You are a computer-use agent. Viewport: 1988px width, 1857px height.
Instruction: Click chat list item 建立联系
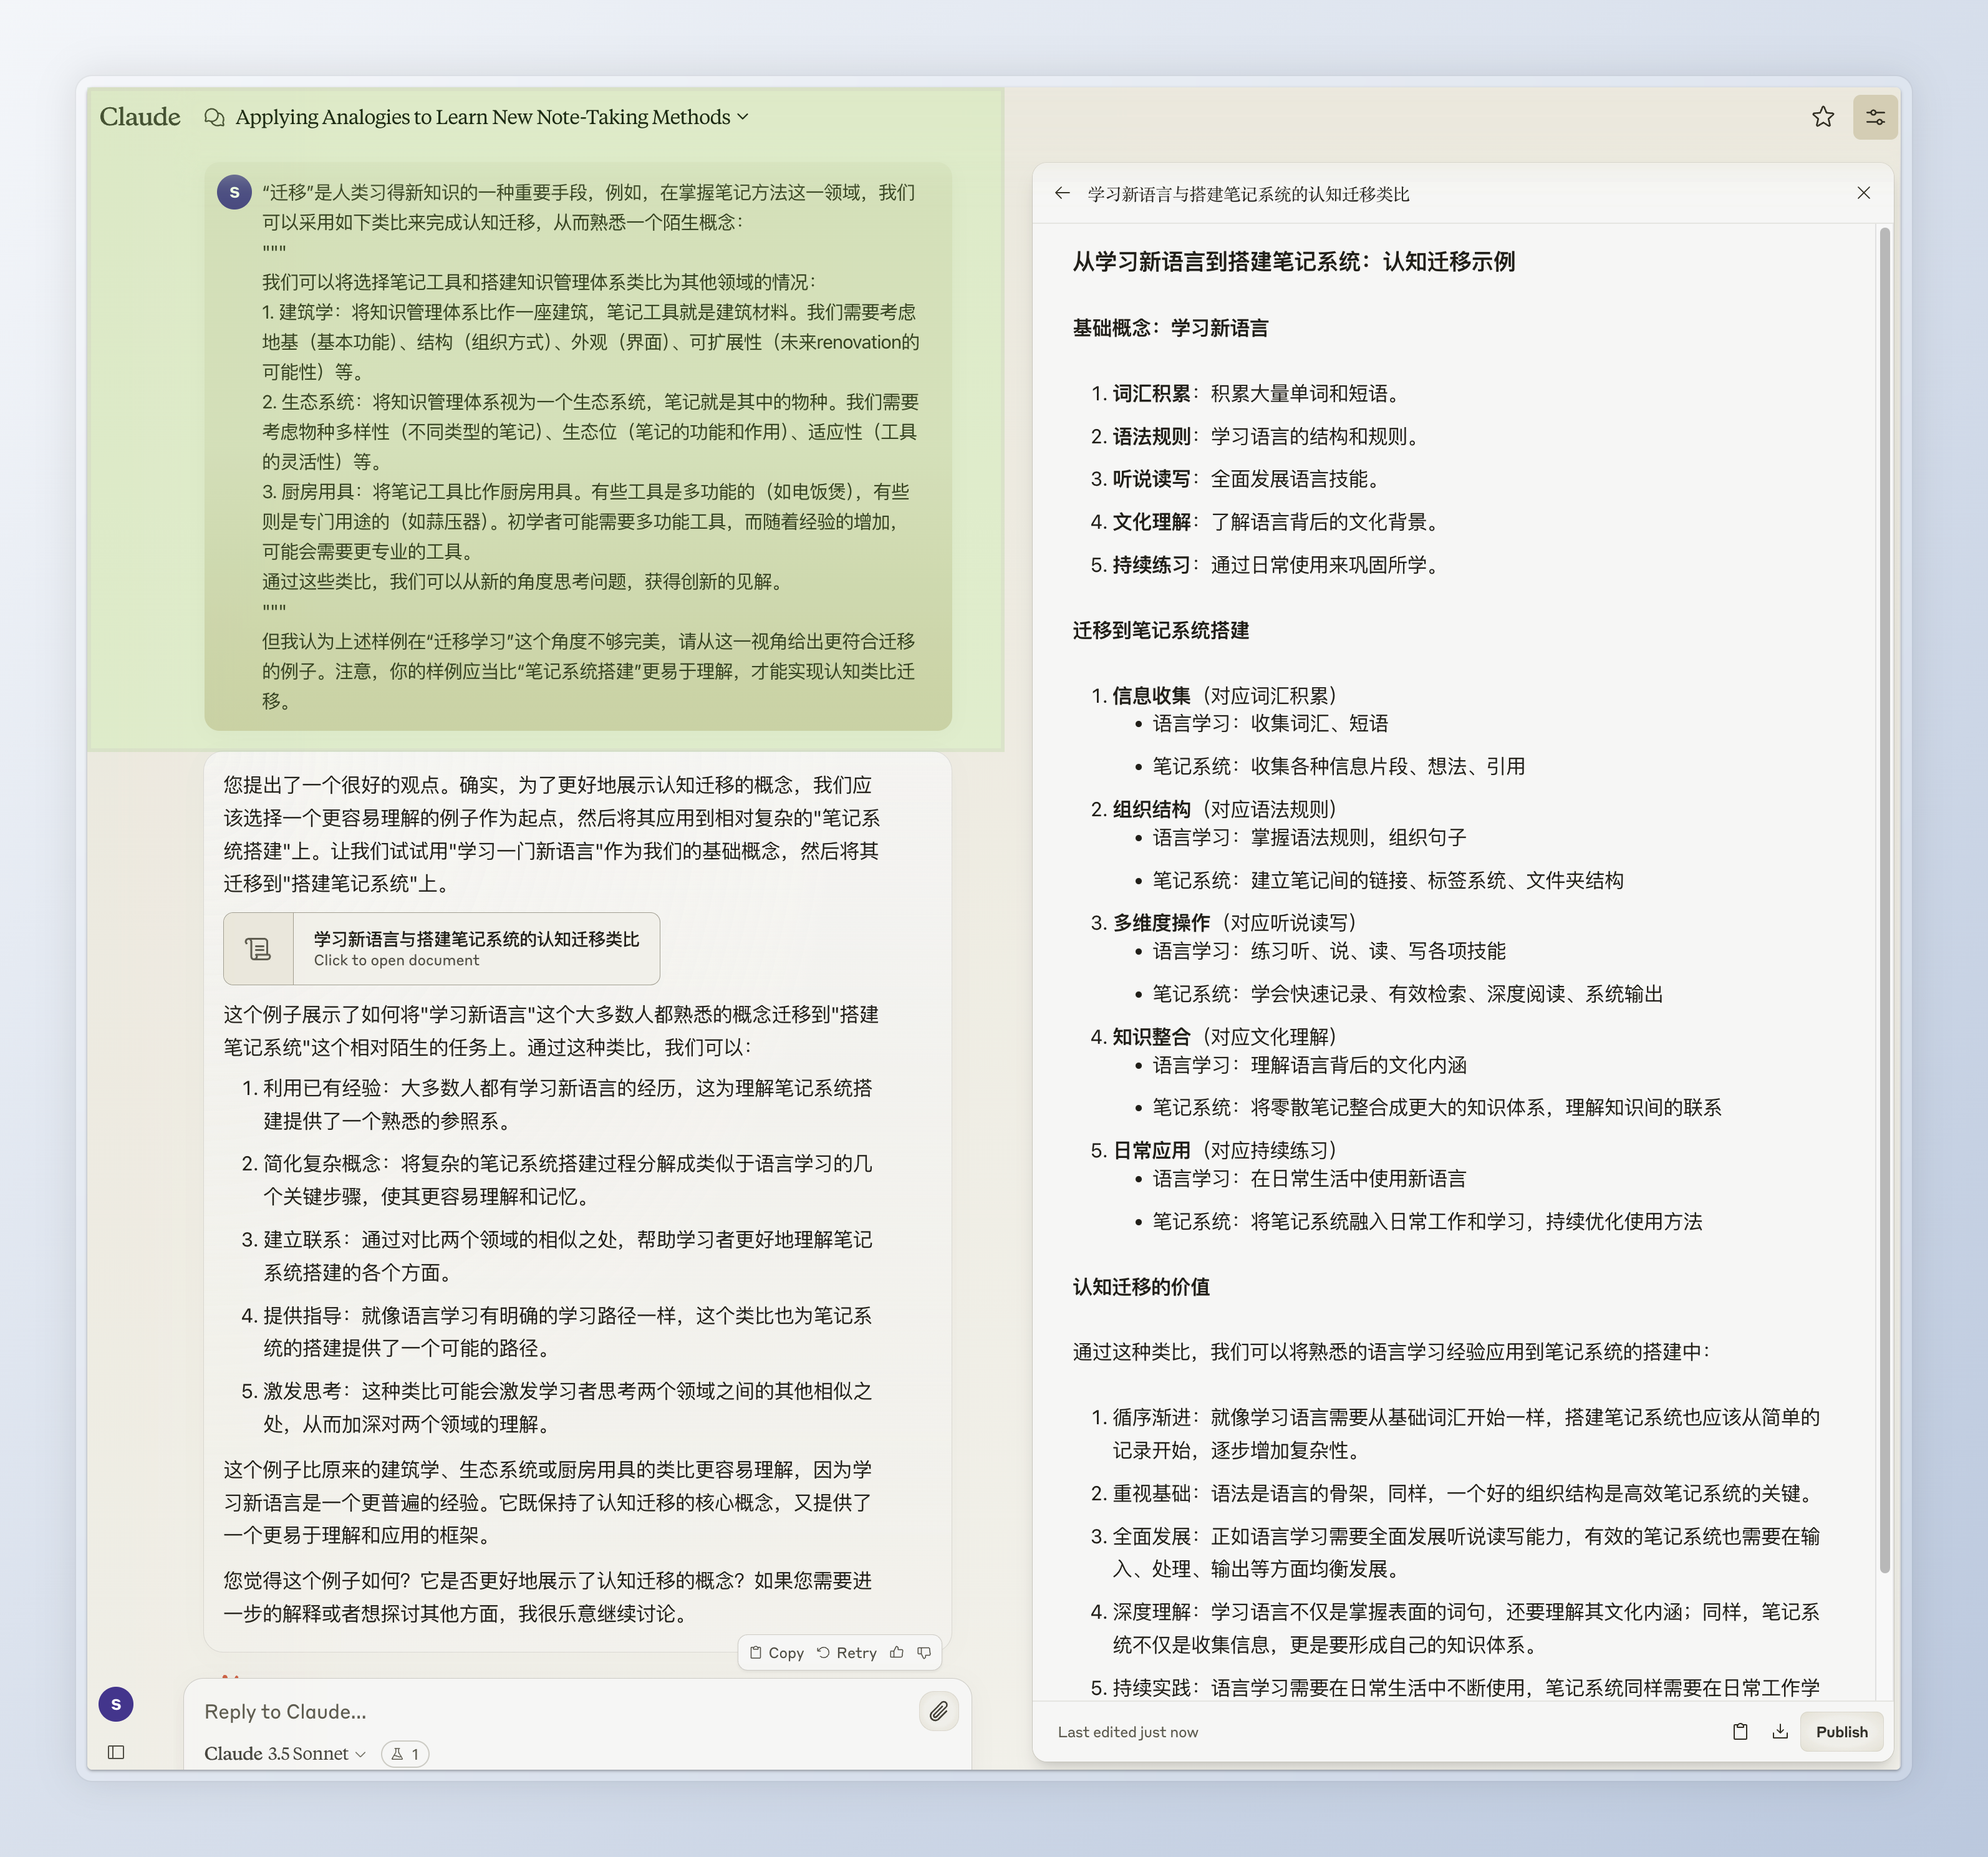coord(558,1256)
